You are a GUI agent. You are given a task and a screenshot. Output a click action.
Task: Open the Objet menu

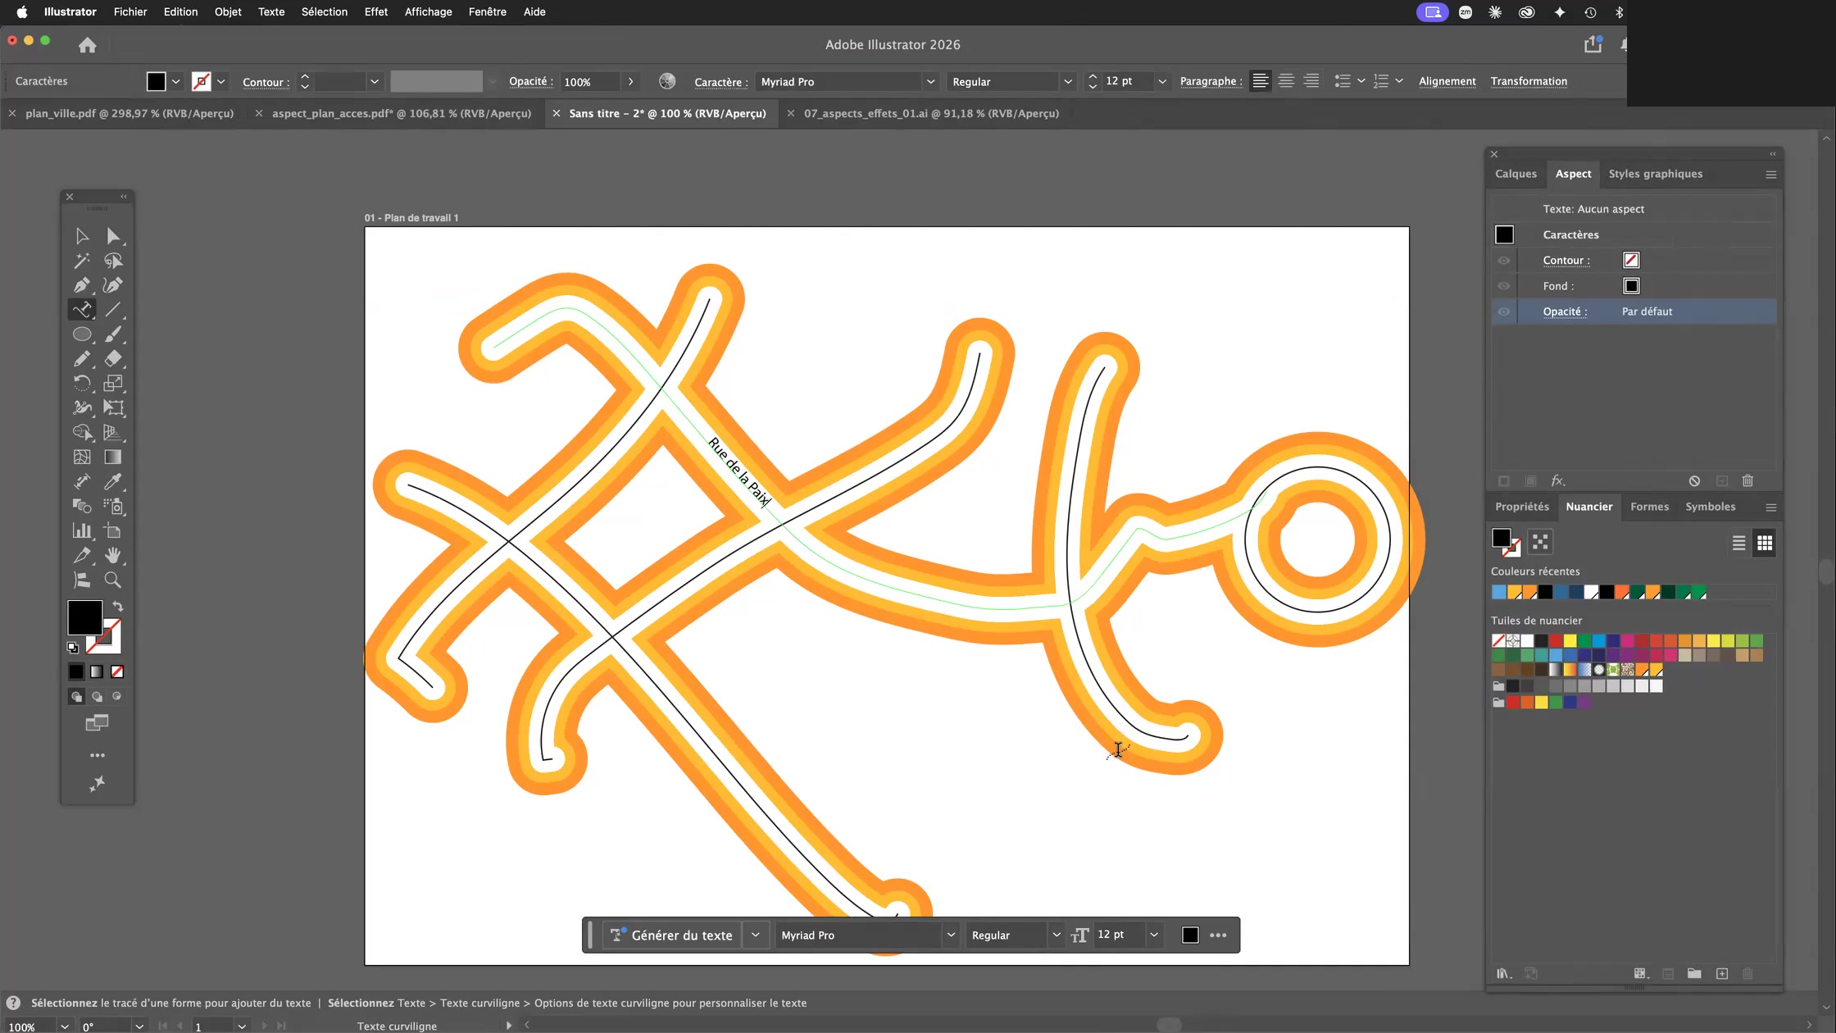[228, 12]
